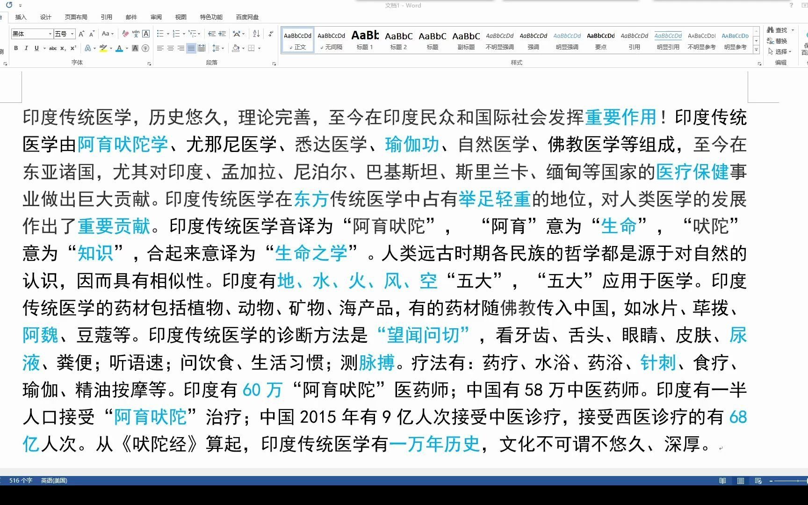Apply the 正文 style

click(298, 40)
